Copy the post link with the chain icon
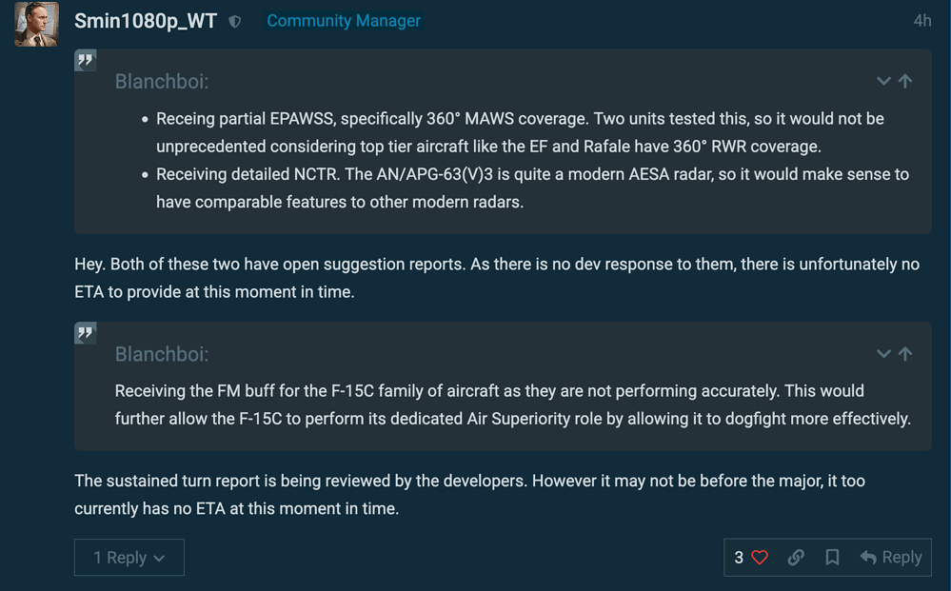 pos(796,558)
